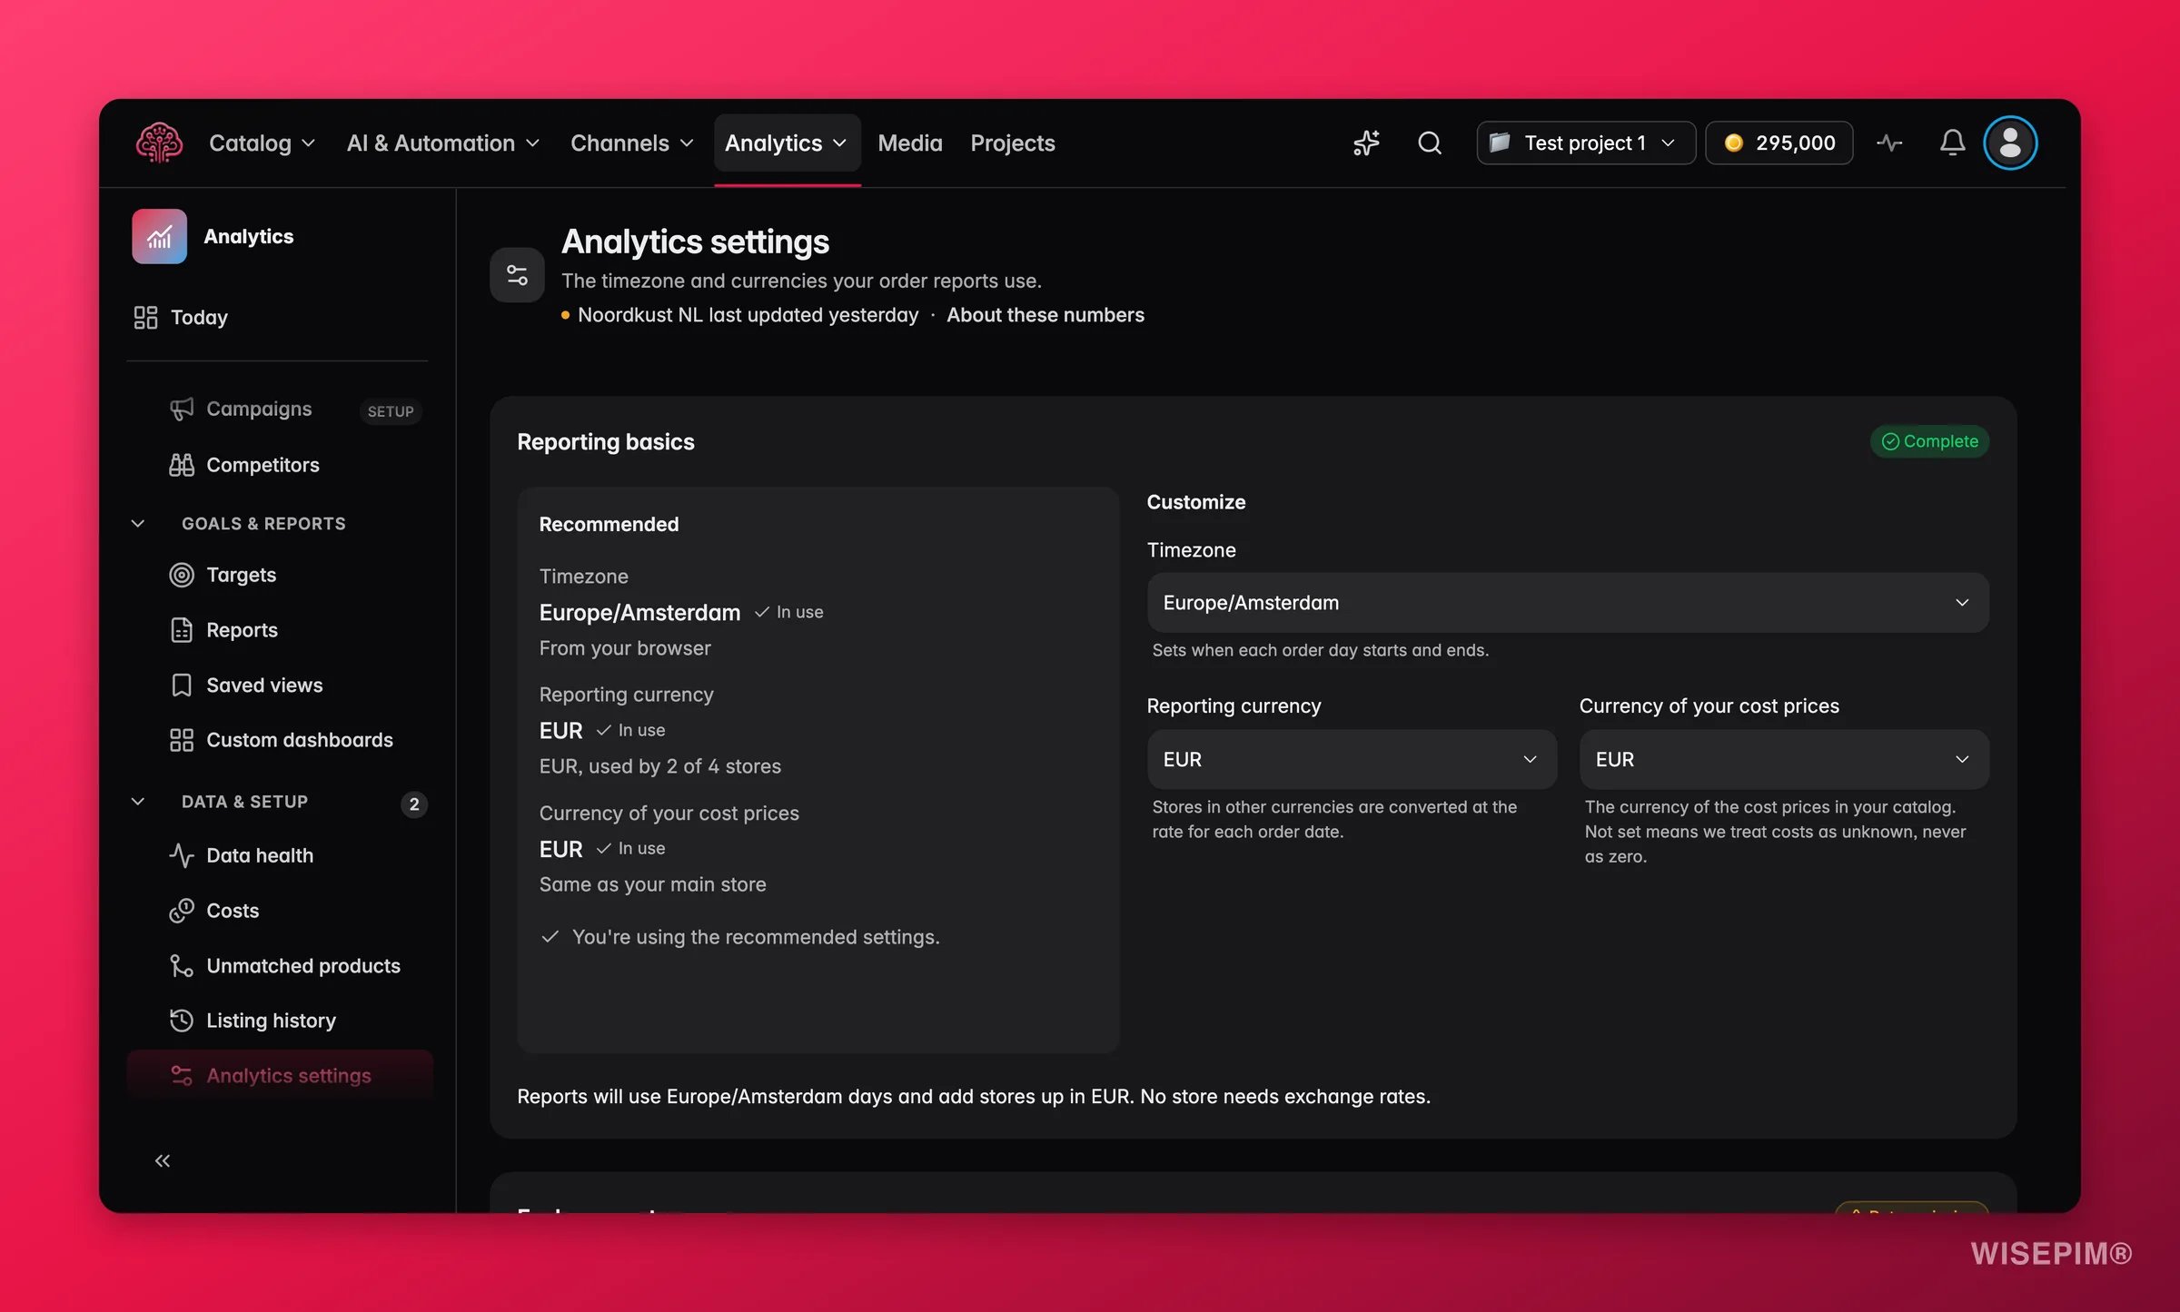This screenshot has width=2180, height=1312.
Task: Click the Costs coins icon
Action: click(182, 911)
